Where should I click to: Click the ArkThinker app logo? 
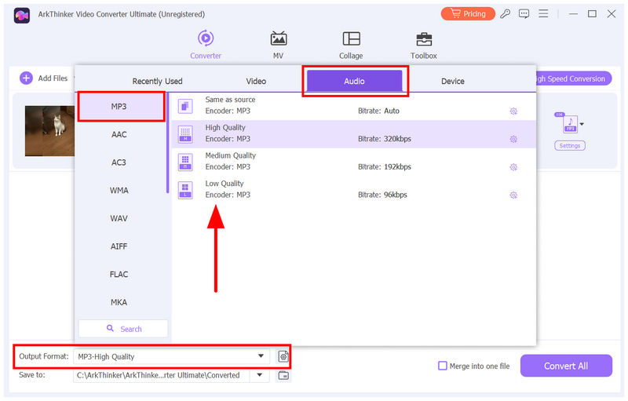[x=22, y=15]
